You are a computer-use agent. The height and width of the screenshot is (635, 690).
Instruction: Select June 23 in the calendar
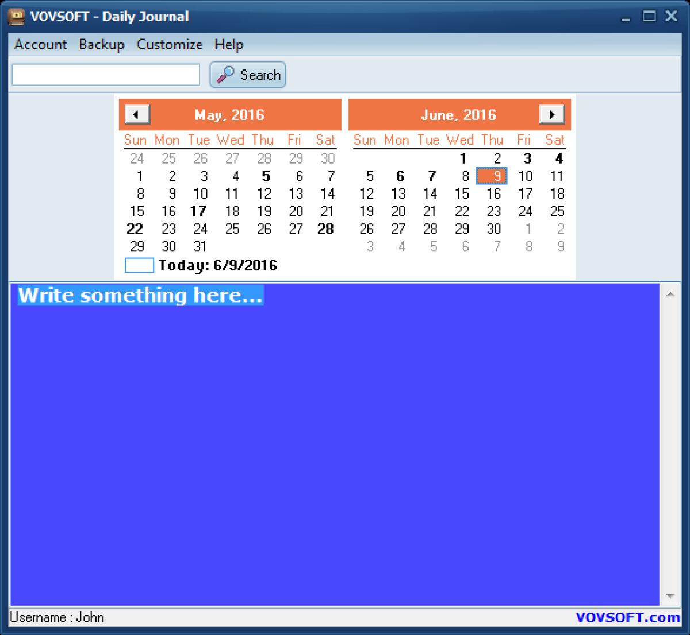(494, 211)
